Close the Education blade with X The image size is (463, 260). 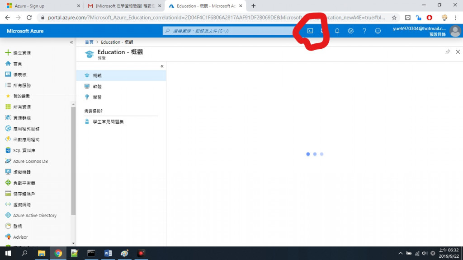coord(458,52)
